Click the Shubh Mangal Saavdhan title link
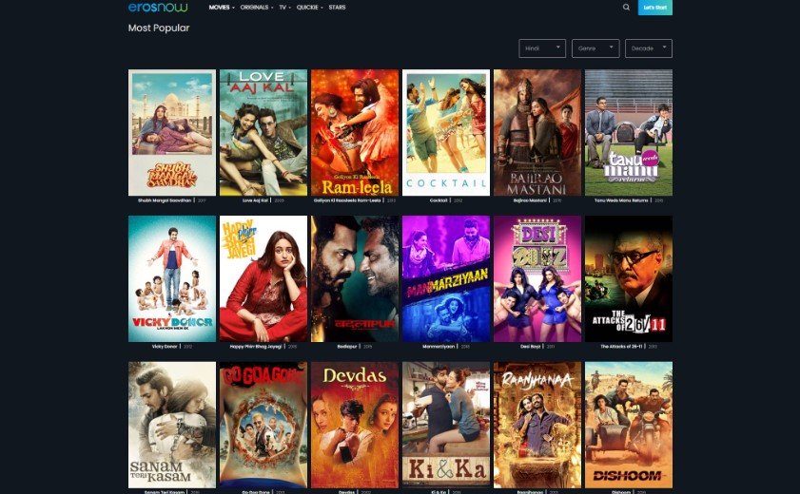The width and height of the screenshot is (800, 494). [x=165, y=200]
